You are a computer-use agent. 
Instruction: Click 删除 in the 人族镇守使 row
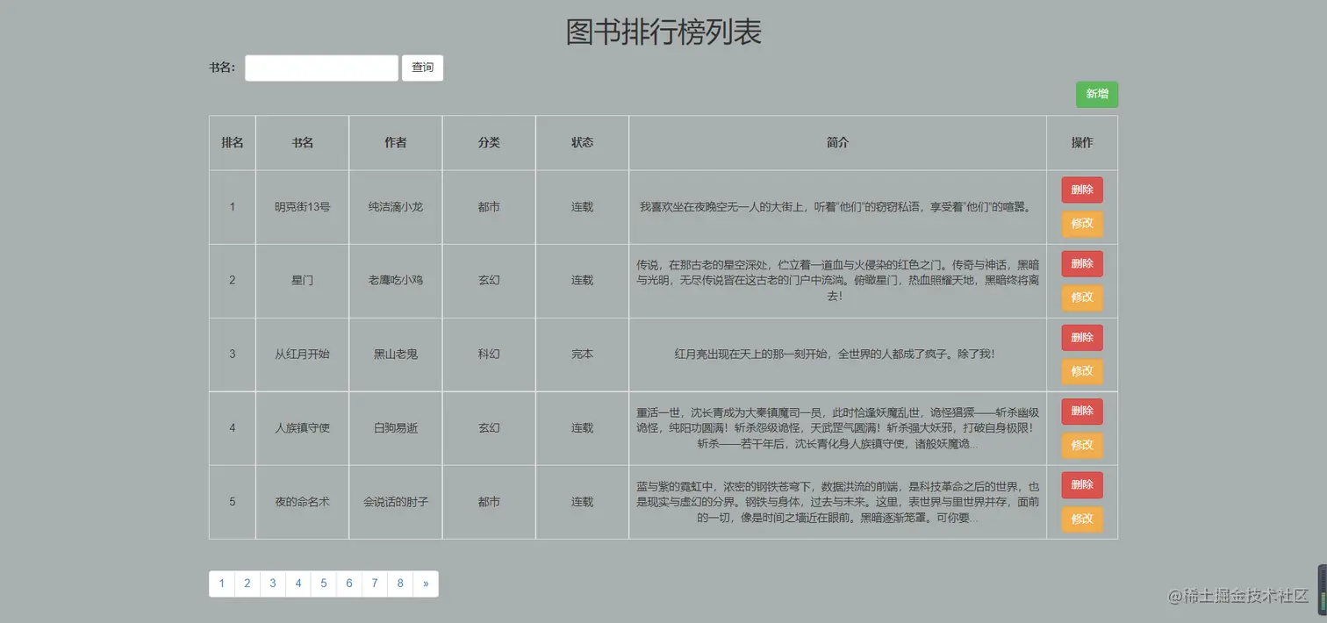tap(1082, 411)
